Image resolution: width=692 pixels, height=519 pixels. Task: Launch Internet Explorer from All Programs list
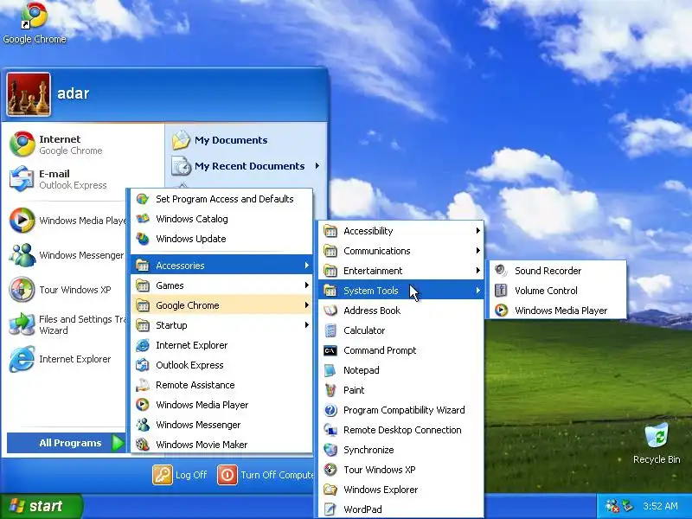(222, 345)
